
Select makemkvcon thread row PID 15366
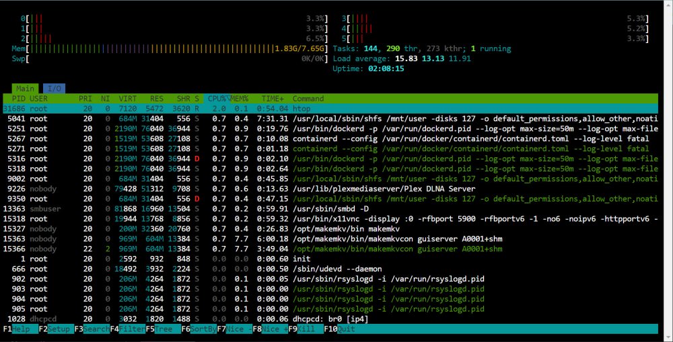(330, 249)
